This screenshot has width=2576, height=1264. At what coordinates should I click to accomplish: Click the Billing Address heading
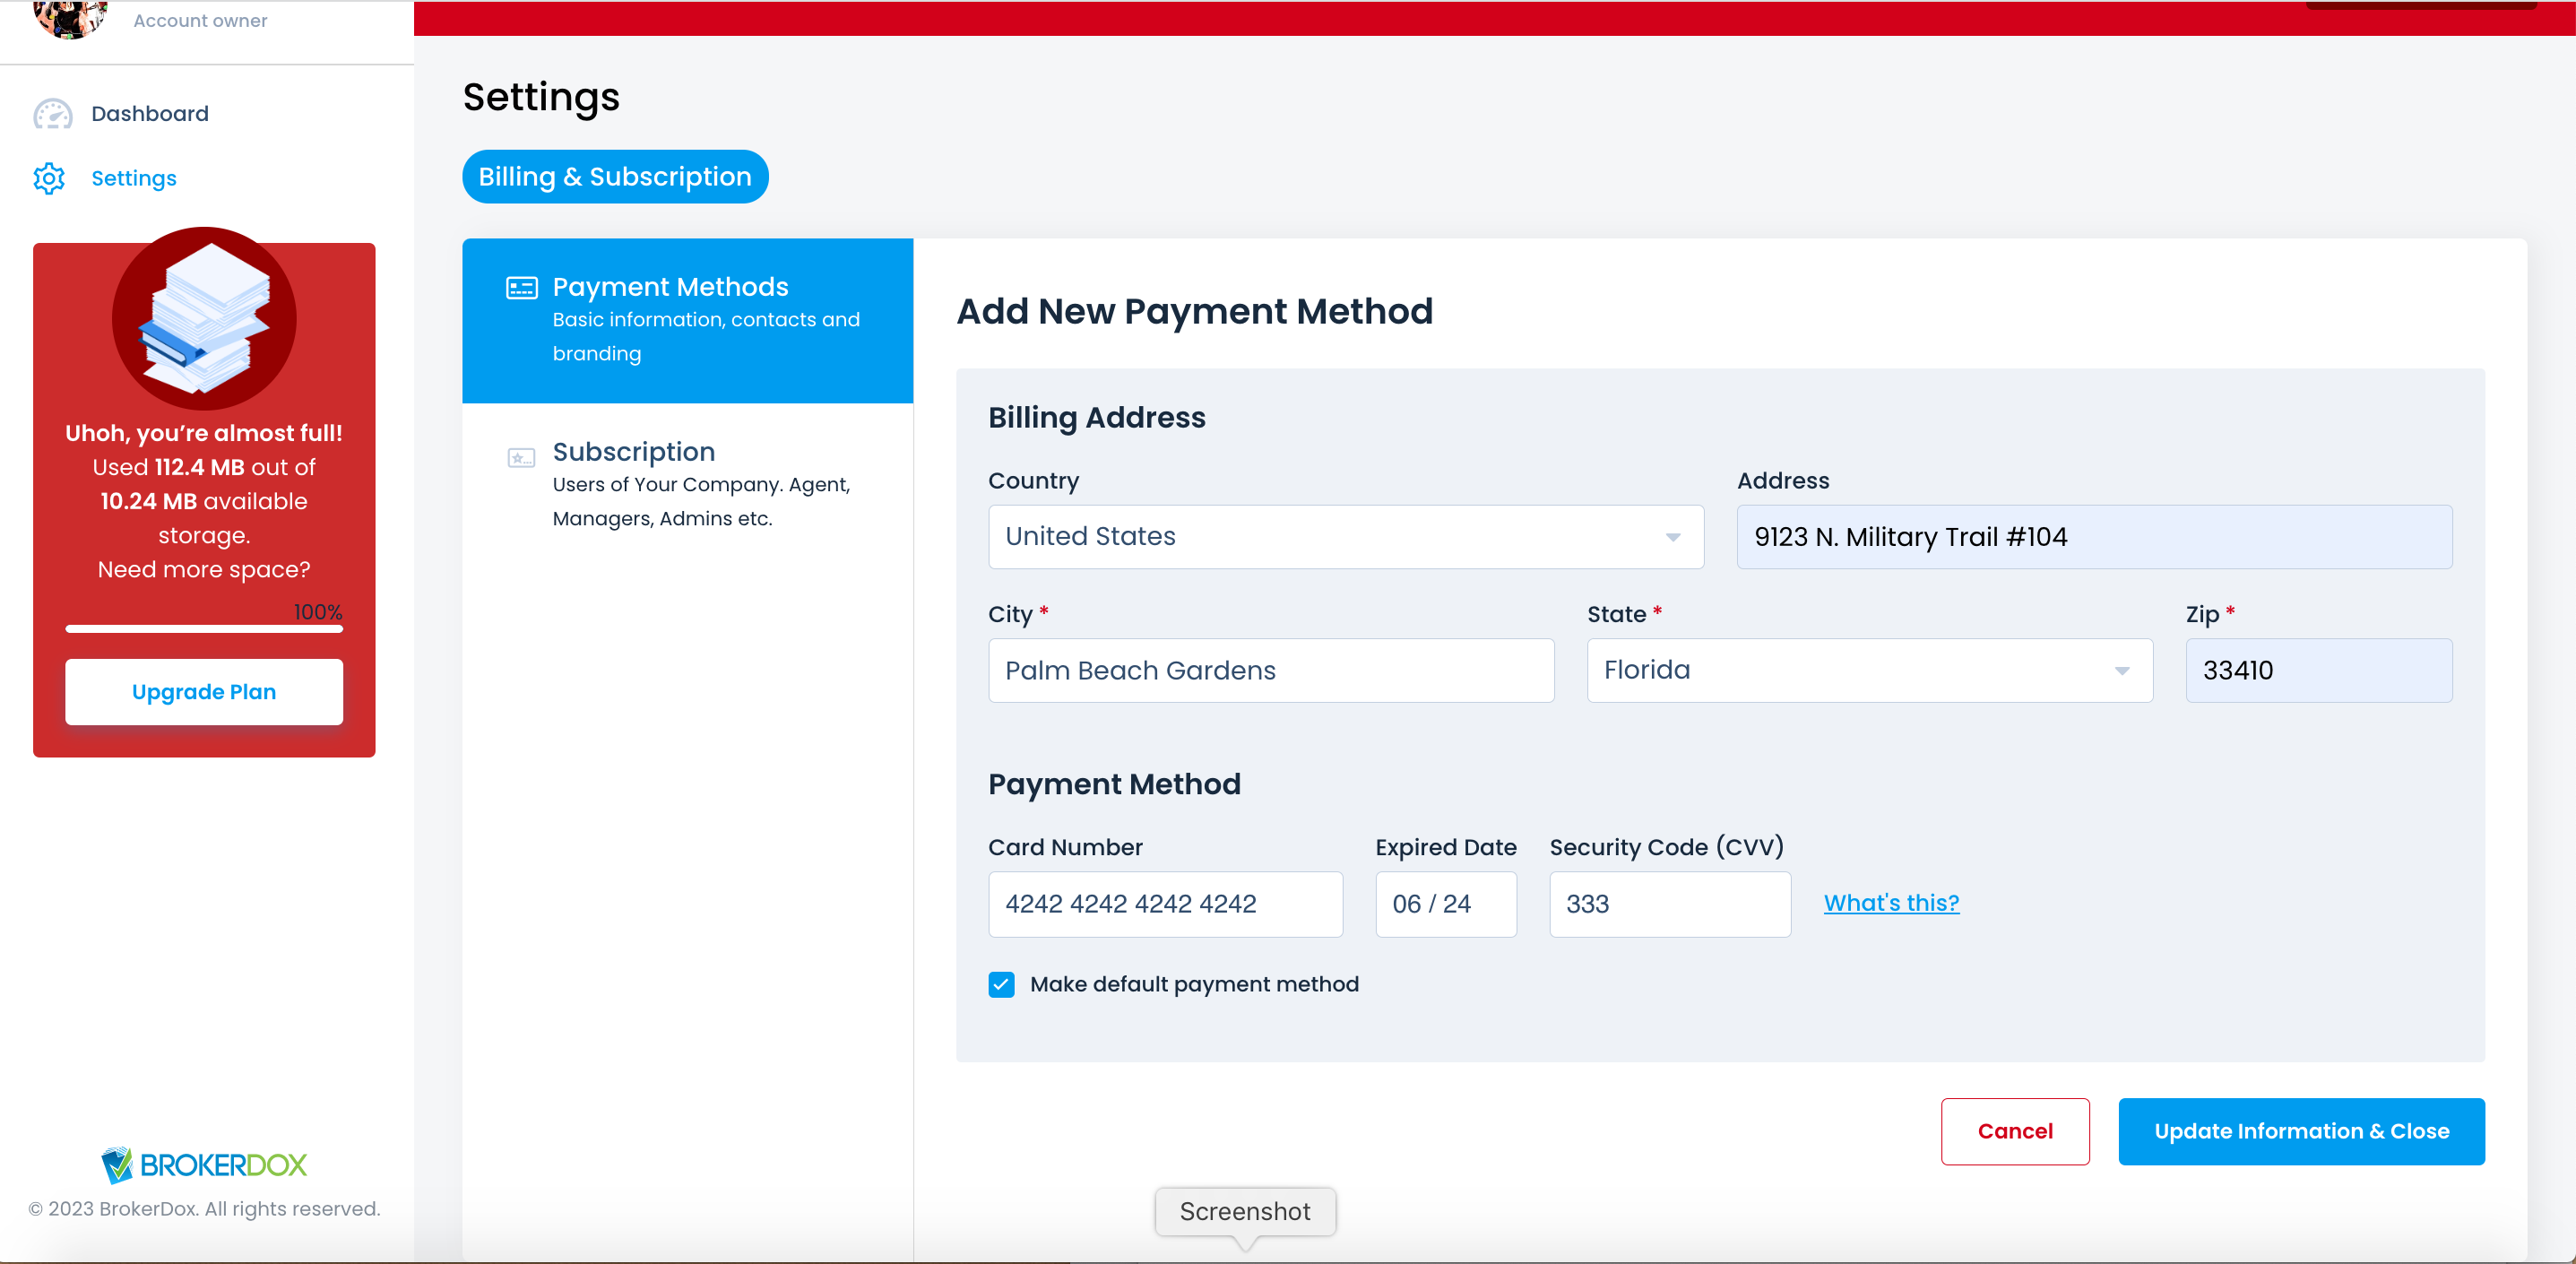[1096, 418]
